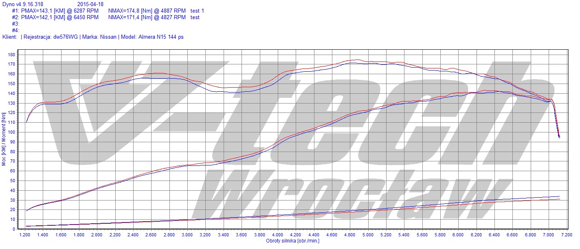
Task: Click the 1.200 RPM x-axis tick label
Action: click(25, 235)
